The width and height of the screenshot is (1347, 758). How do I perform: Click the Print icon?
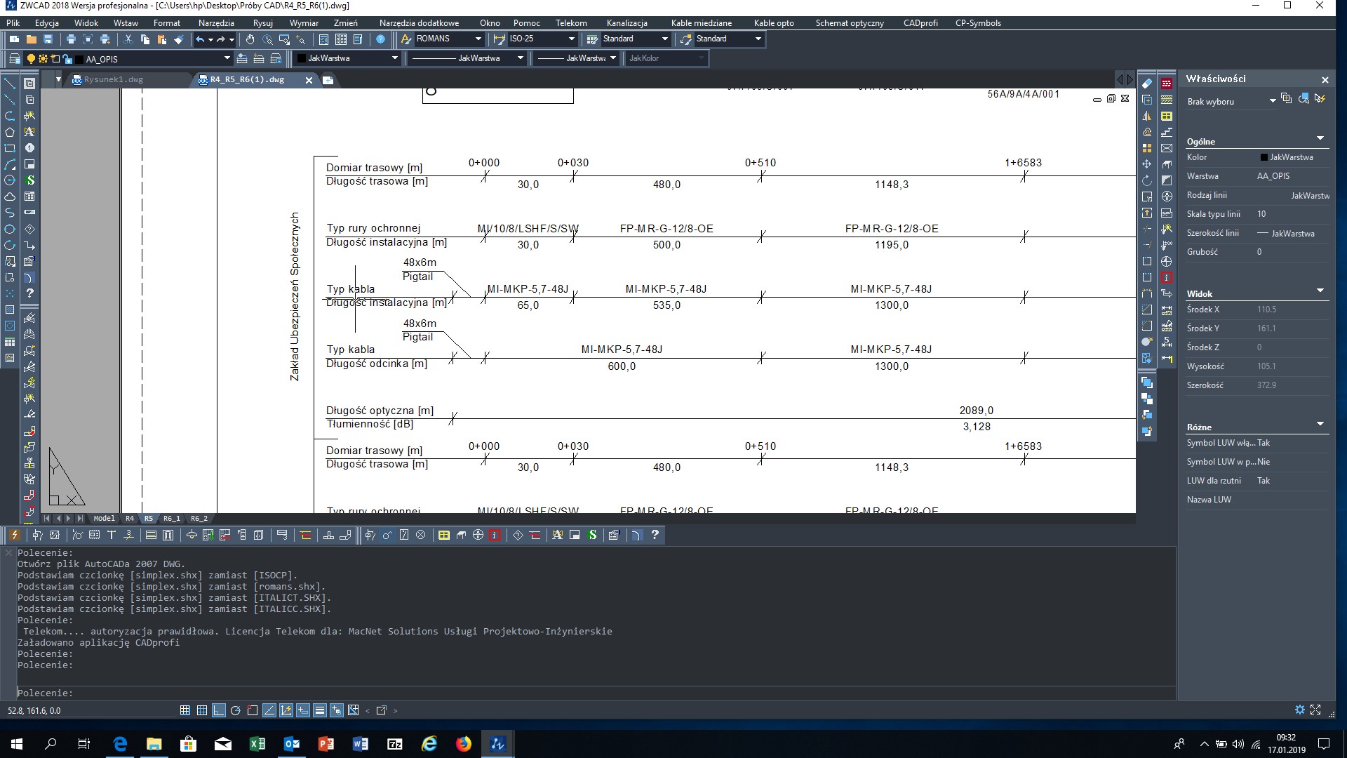[x=71, y=39]
